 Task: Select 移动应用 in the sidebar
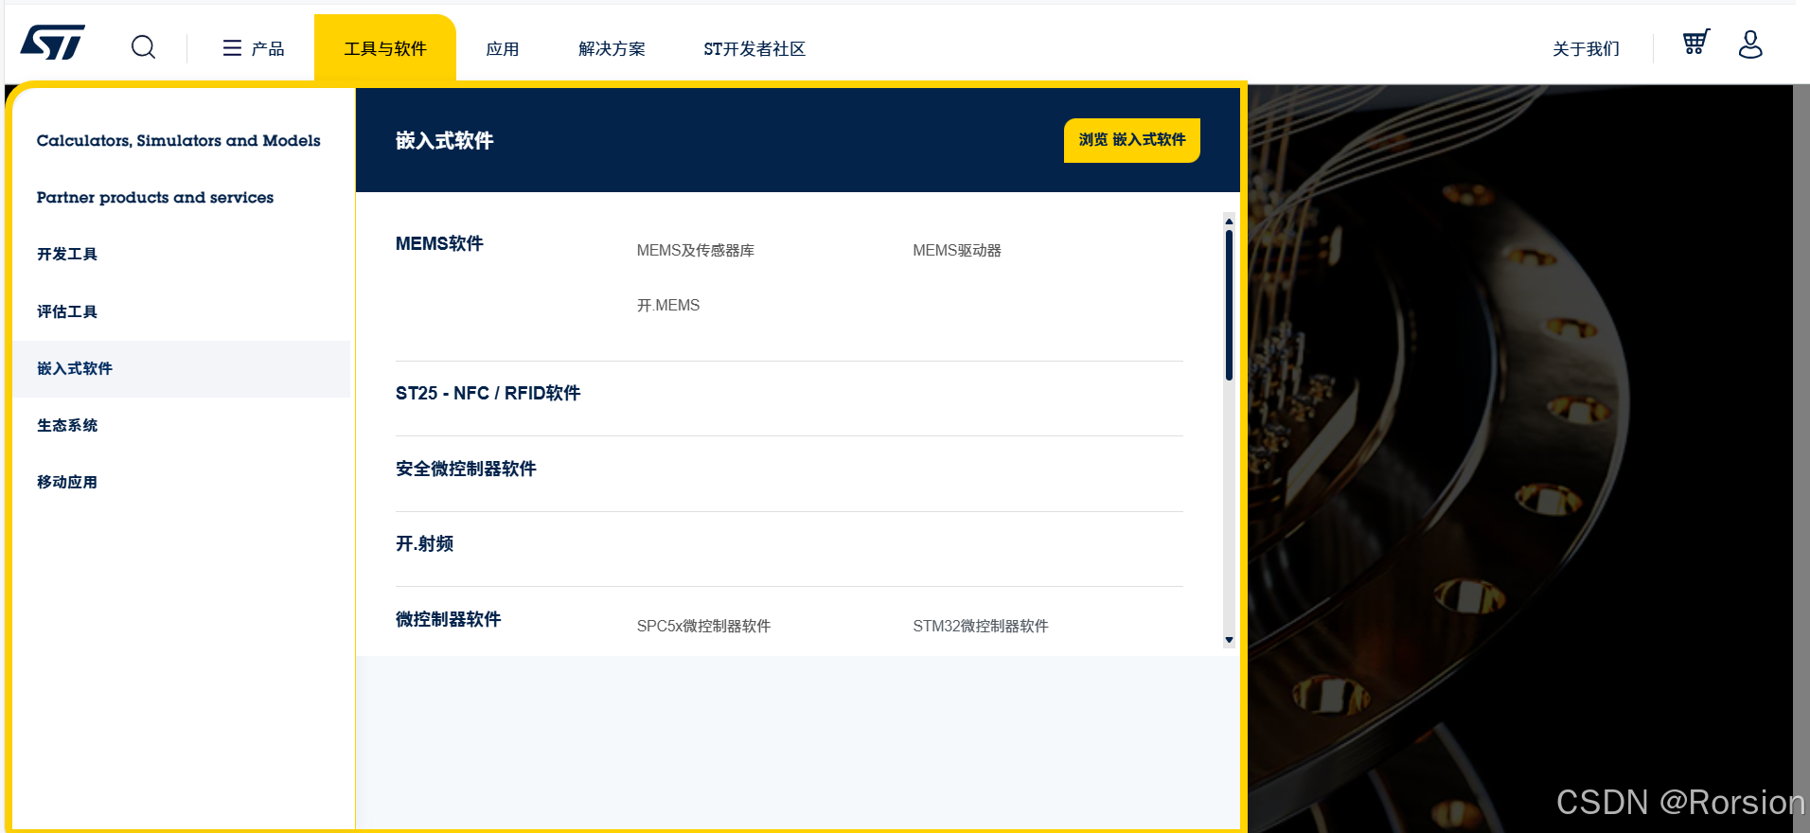pyautogui.click(x=67, y=482)
